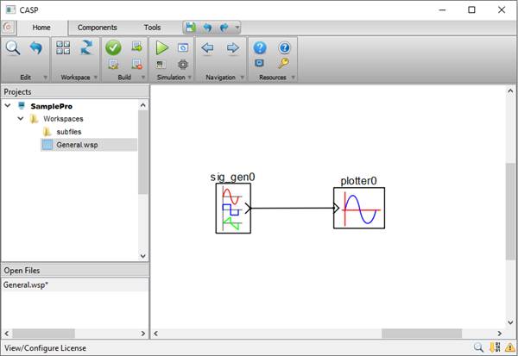Click the magnifier Find icon in Edit group
The image size is (518, 356).
pos(13,49)
